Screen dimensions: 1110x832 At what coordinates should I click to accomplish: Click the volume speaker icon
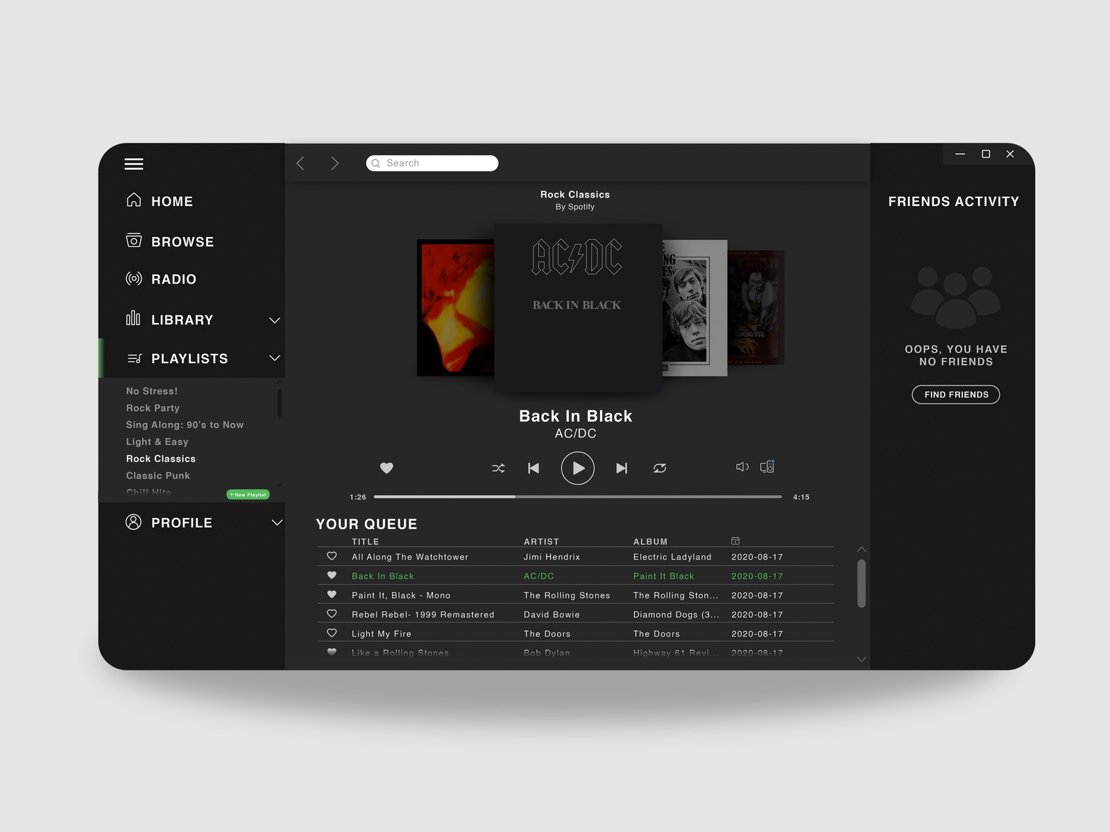pos(742,467)
